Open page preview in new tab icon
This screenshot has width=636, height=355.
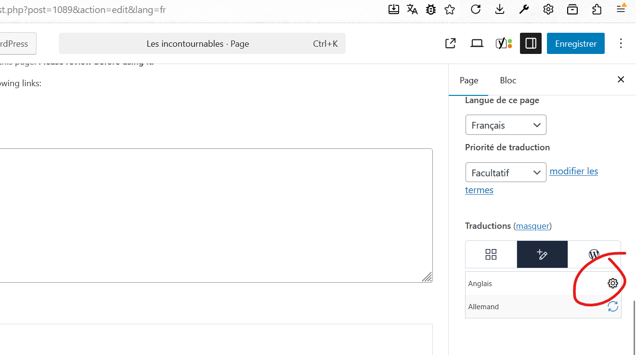[x=450, y=44]
